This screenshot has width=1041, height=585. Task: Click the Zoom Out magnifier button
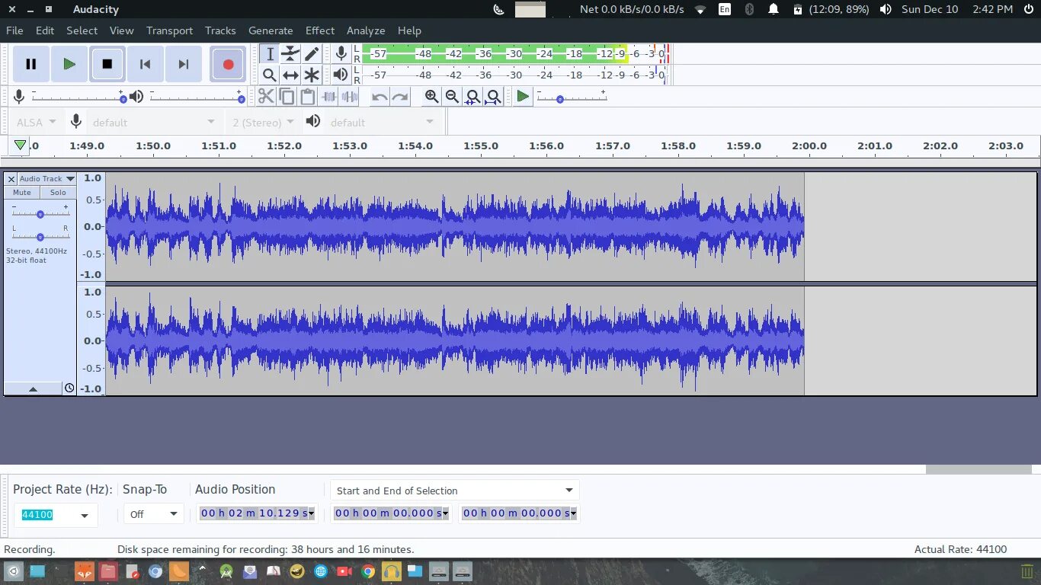pyautogui.click(x=452, y=97)
